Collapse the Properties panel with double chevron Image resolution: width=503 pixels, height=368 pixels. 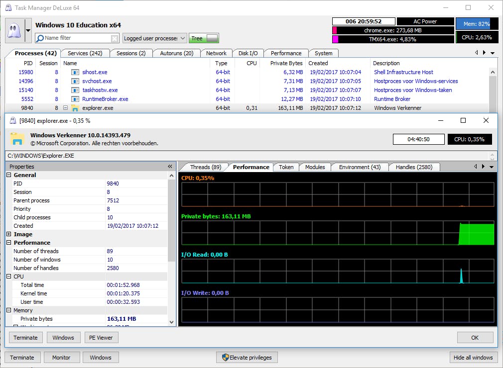coord(170,167)
